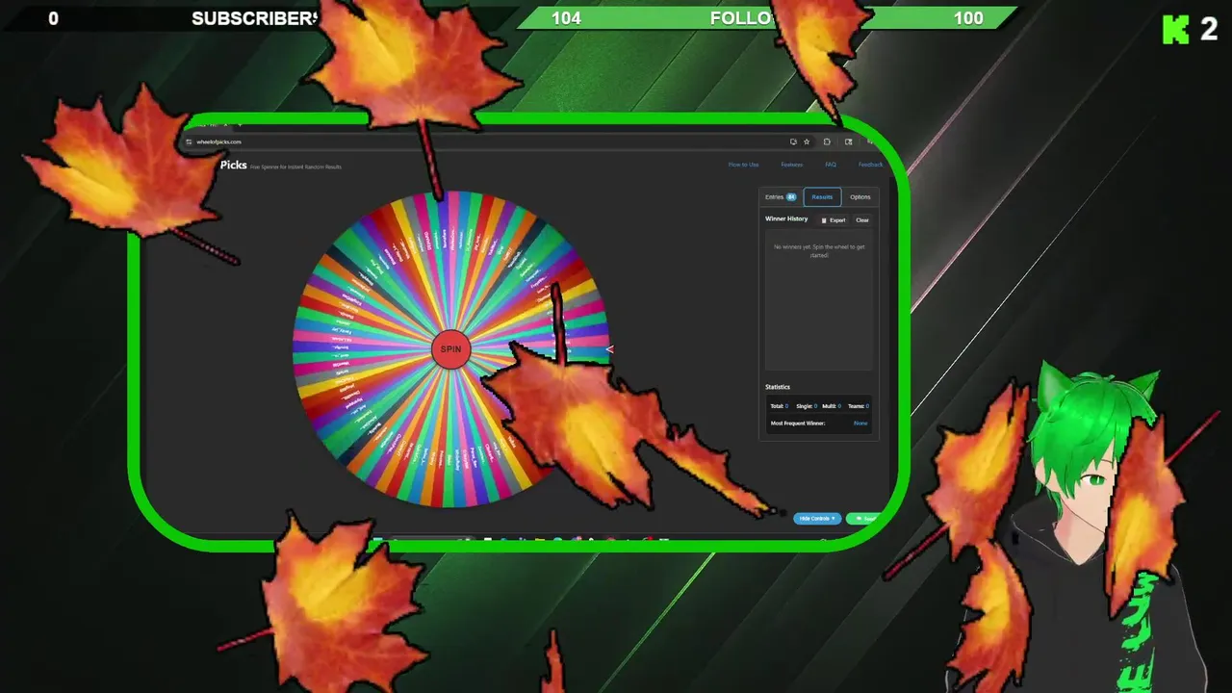The width and height of the screenshot is (1232, 693).
Task: Open the browser extensions puzzle icon
Action: pyautogui.click(x=827, y=141)
